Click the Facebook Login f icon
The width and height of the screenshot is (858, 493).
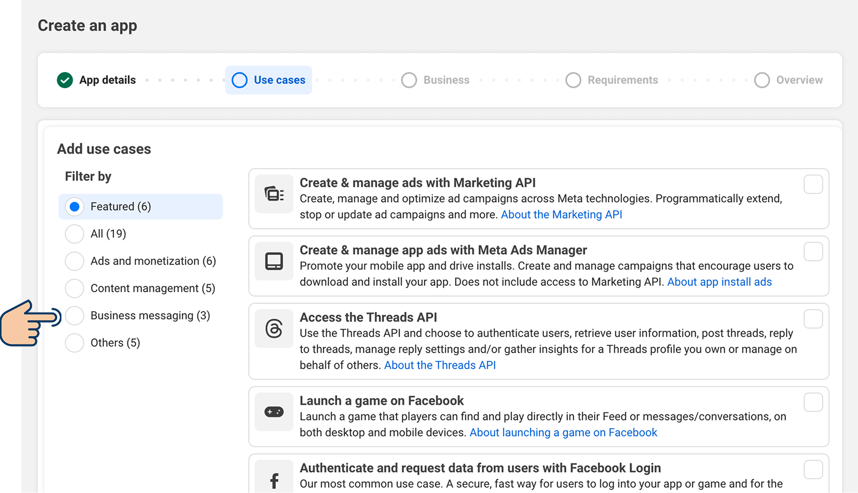[x=274, y=479]
